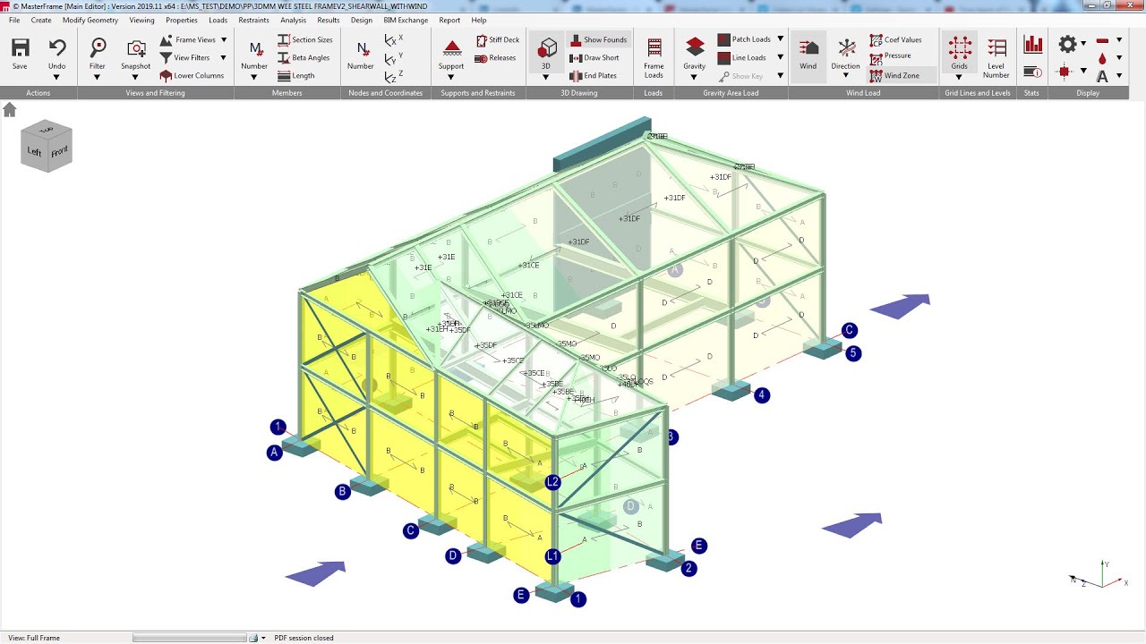Click the Beta Angles button
1146x644 pixels.
point(304,58)
